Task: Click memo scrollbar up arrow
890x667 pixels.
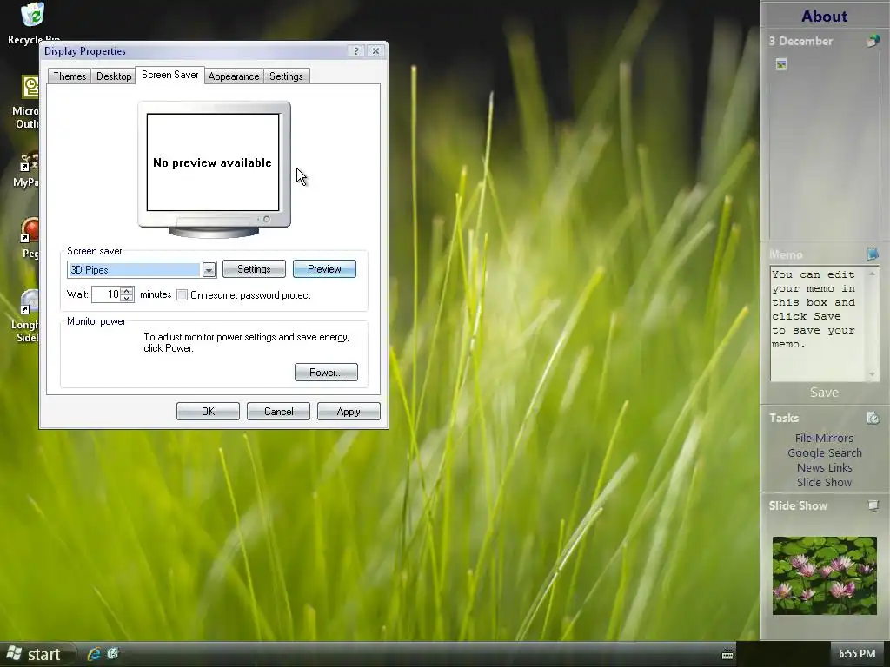Action: point(872,274)
